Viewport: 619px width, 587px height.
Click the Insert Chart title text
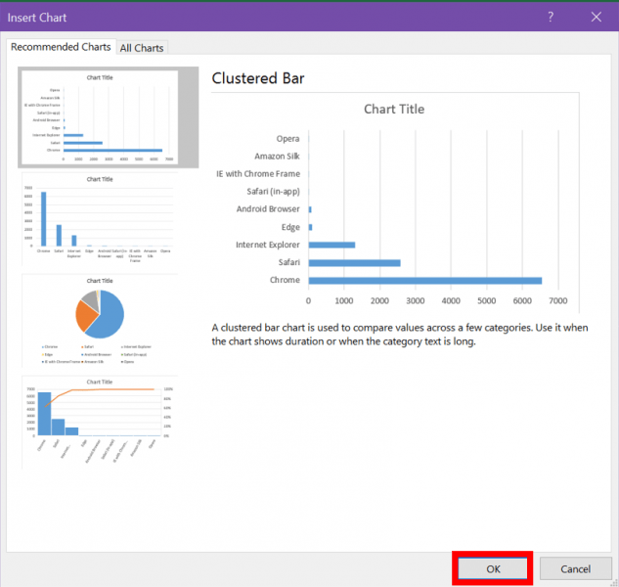coord(37,18)
